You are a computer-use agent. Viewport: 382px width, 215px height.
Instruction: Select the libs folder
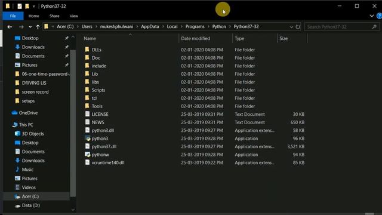pos(95,82)
